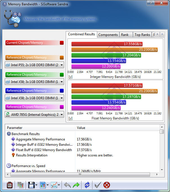Expand the bar chart icon dropdown arrow
This screenshot has height=192, width=170.
(x=47, y=185)
